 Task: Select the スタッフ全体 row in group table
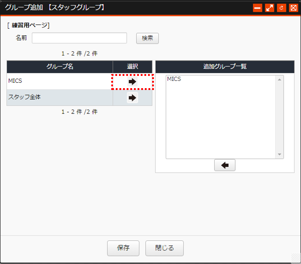(x=59, y=97)
